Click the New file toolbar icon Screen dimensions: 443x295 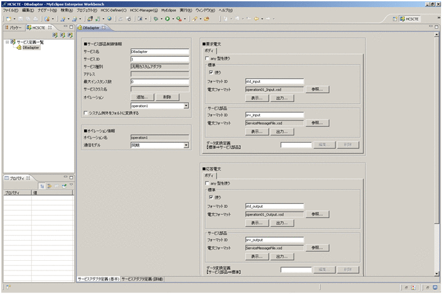pos(7,19)
